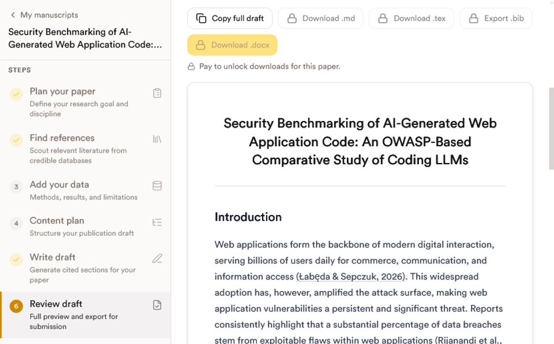
Task: Click the STEPS section label
Action: coord(20,70)
